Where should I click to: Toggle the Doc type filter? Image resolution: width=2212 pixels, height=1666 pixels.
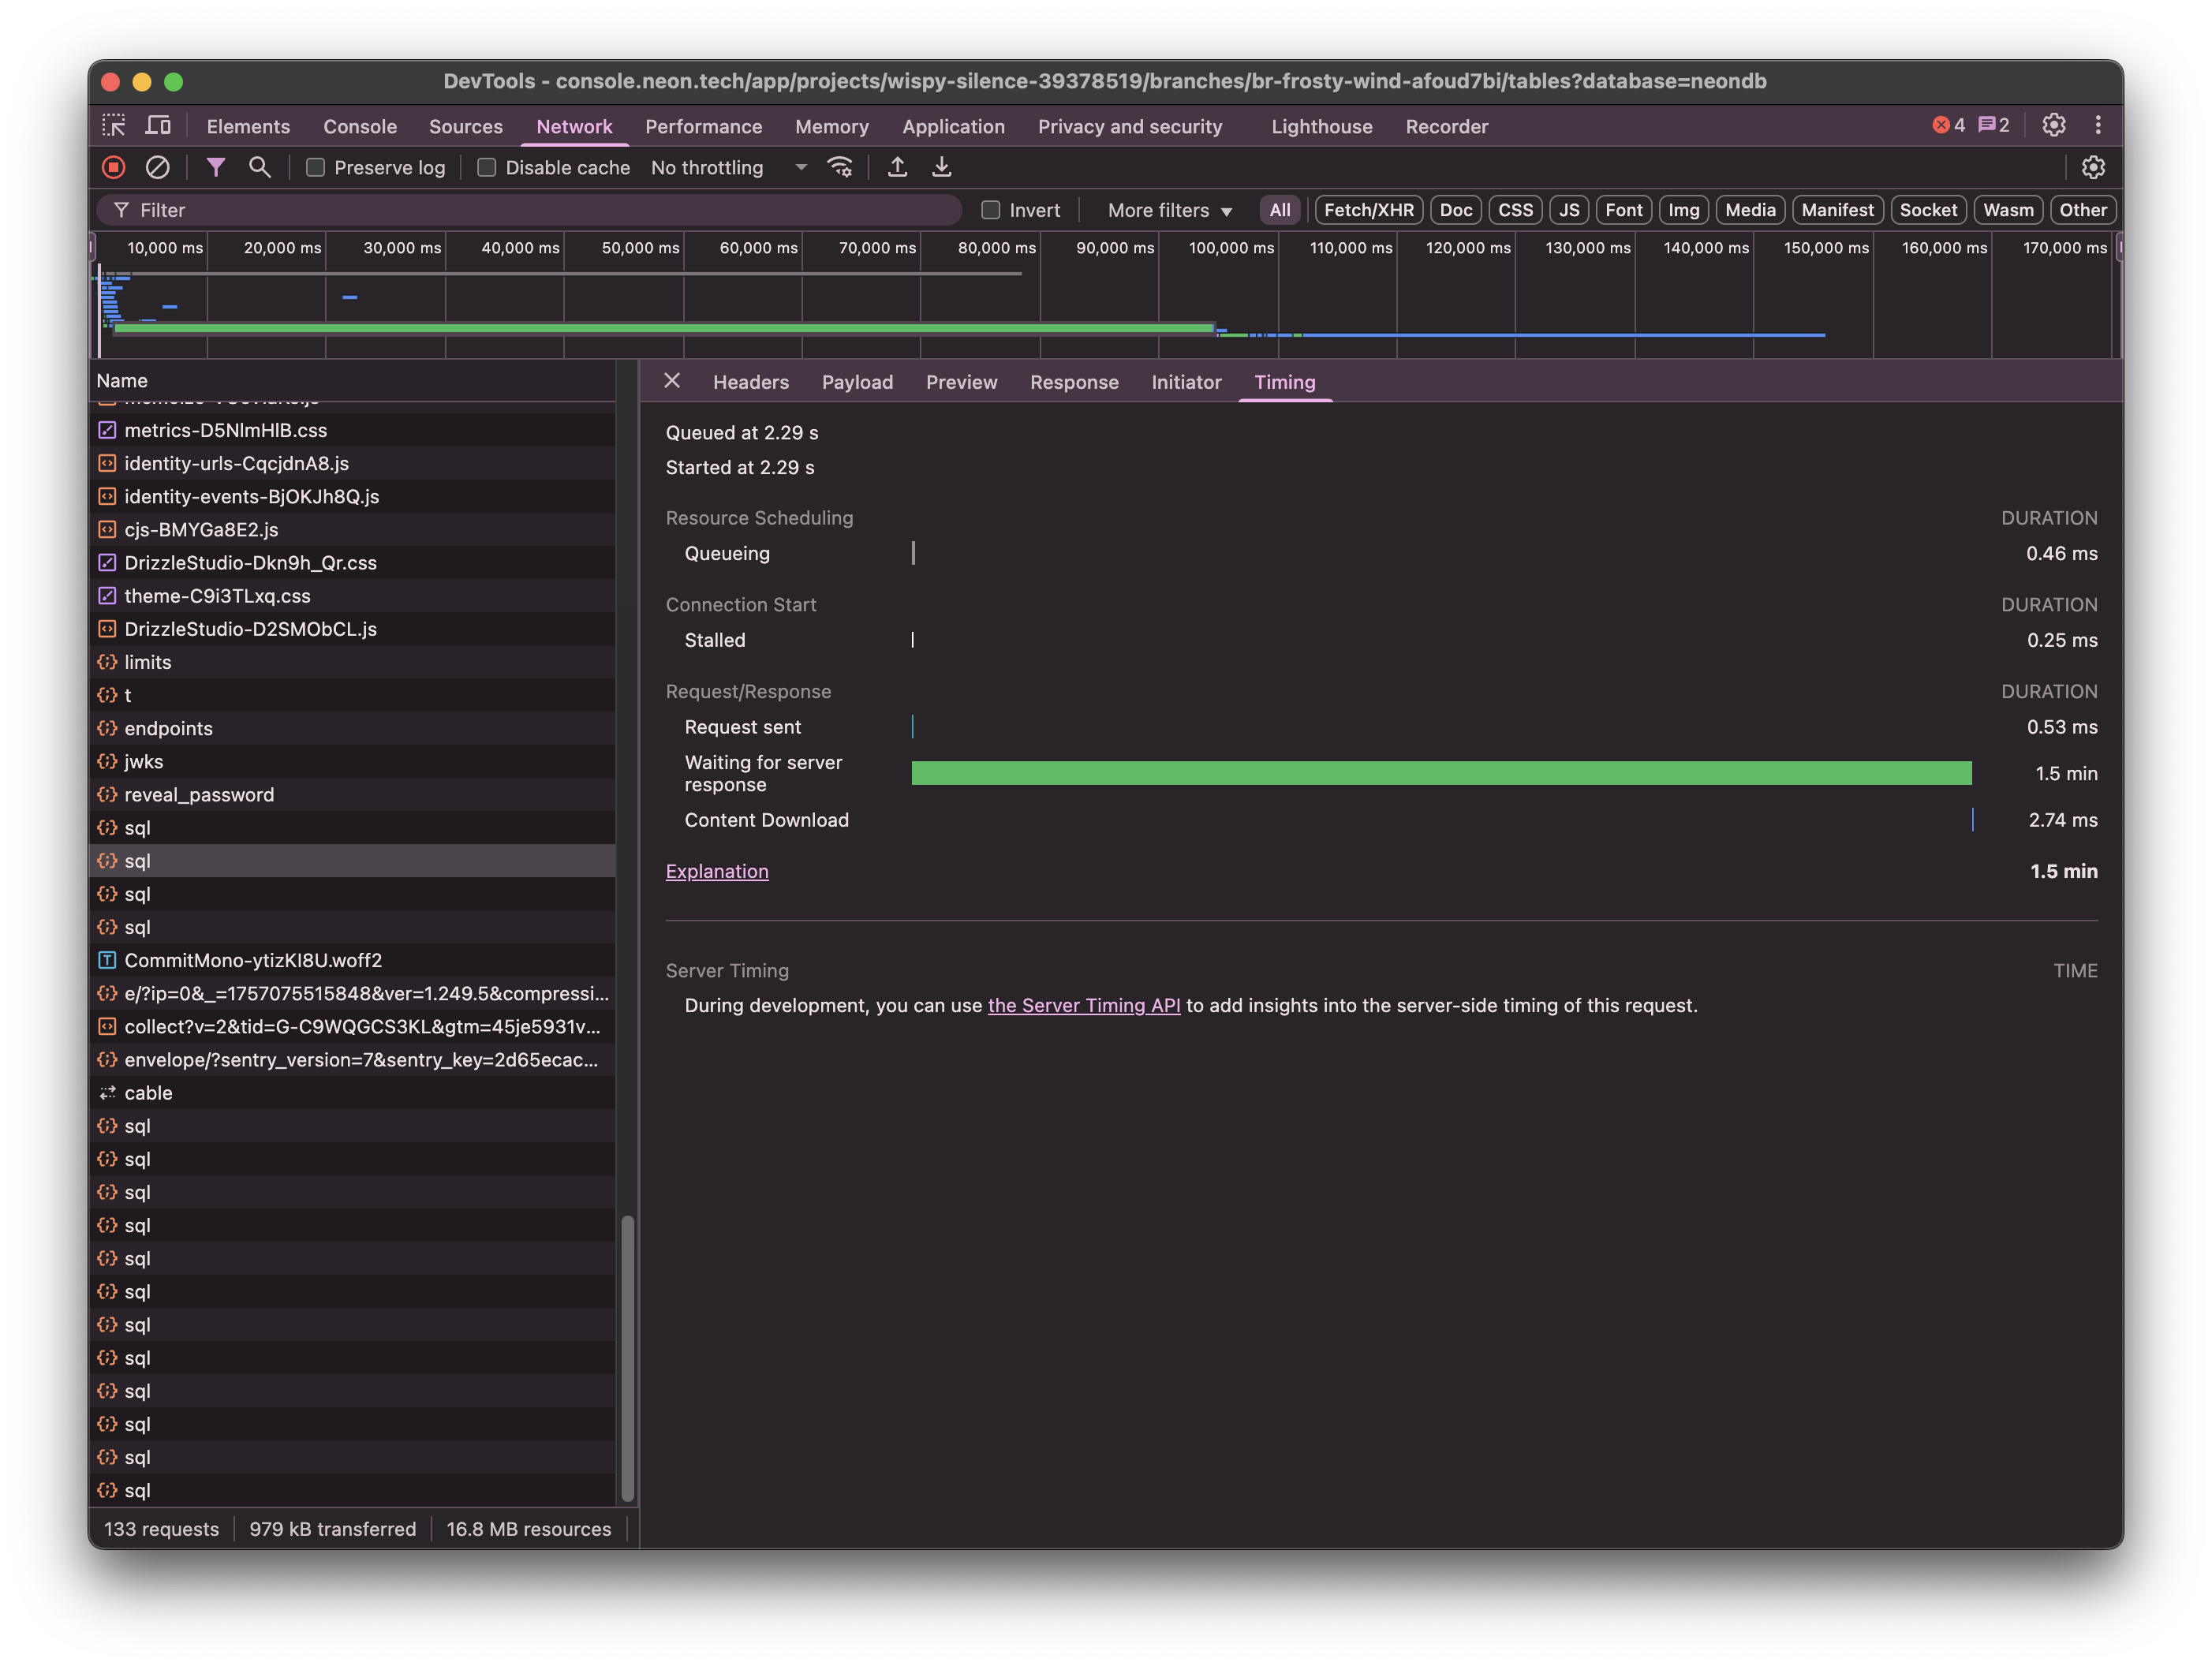[x=1456, y=210]
